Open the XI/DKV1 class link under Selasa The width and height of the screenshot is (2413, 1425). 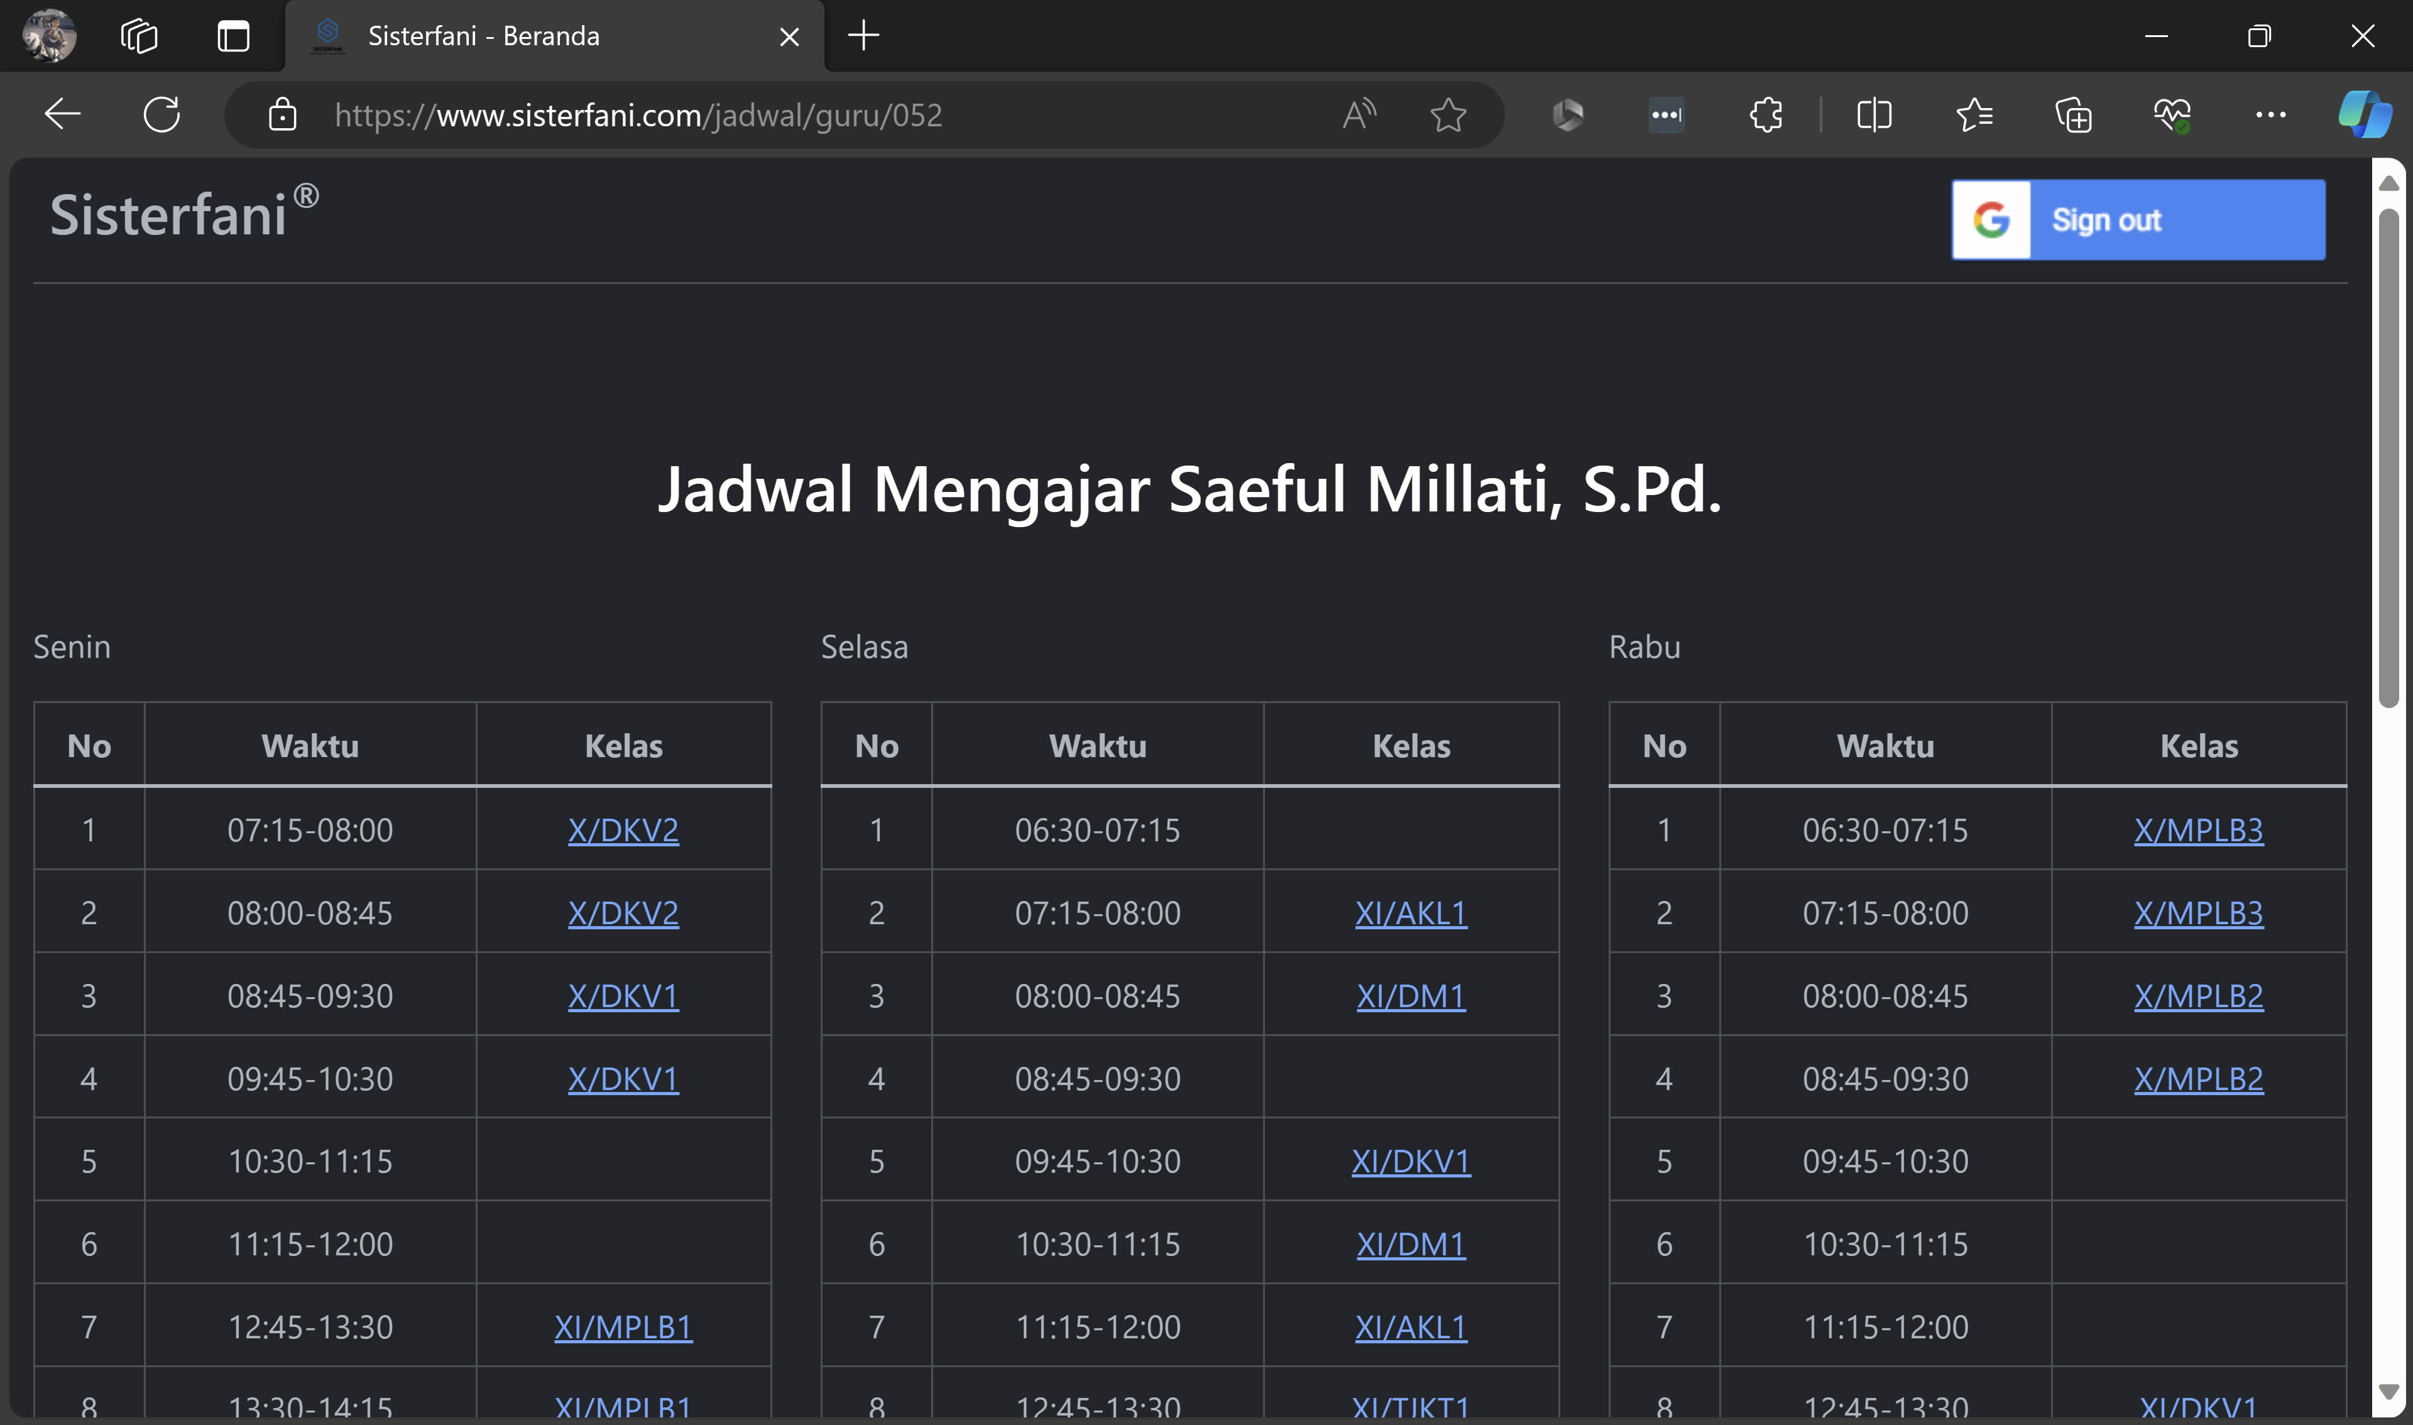(1411, 1161)
